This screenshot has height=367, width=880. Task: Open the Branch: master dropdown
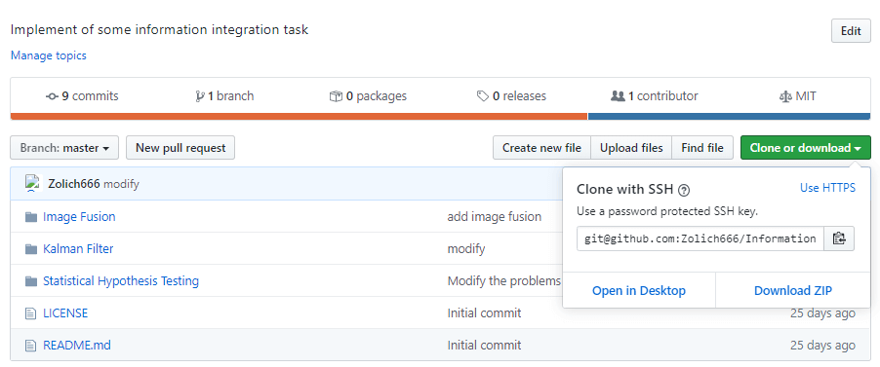[x=64, y=148]
